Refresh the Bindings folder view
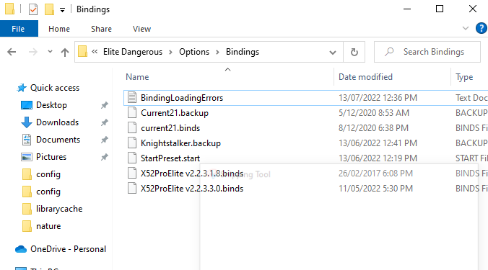This screenshot has width=488, height=270. 354,52
